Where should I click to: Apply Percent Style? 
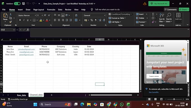pyautogui.click(x=92, y=20)
